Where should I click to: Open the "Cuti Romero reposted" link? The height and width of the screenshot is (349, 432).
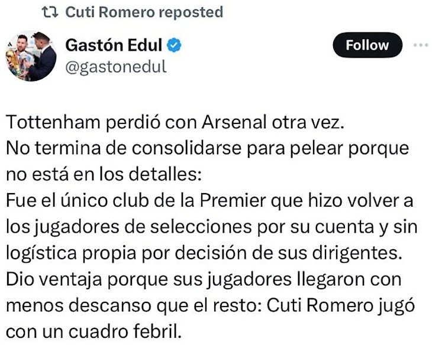coord(144,12)
